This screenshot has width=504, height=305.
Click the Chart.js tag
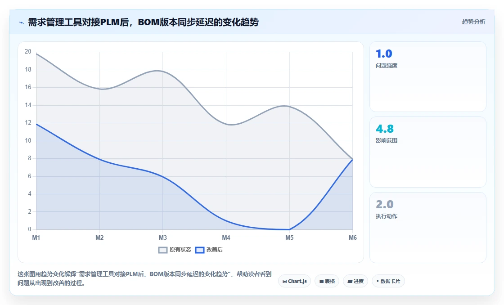pos(294,281)
